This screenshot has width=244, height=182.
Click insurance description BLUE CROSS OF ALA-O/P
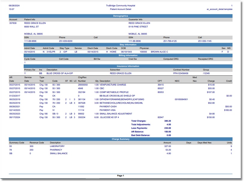point(60,73)
